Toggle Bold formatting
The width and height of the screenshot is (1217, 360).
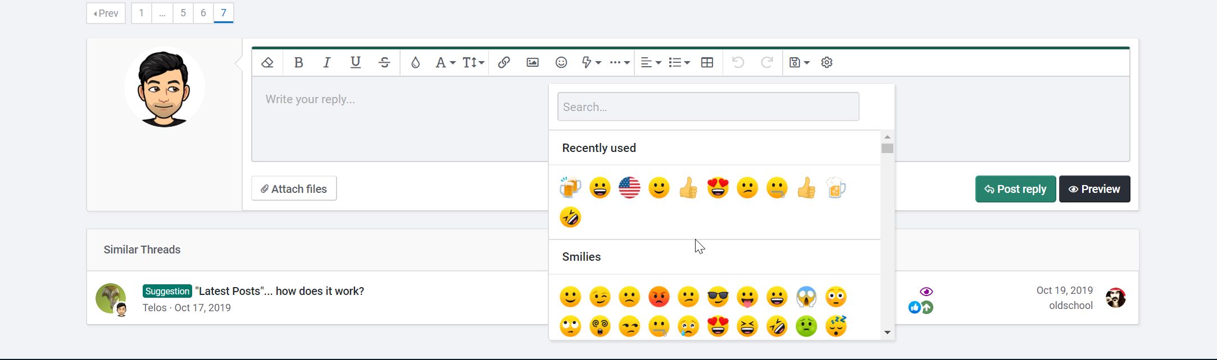[x=298, y=62]
